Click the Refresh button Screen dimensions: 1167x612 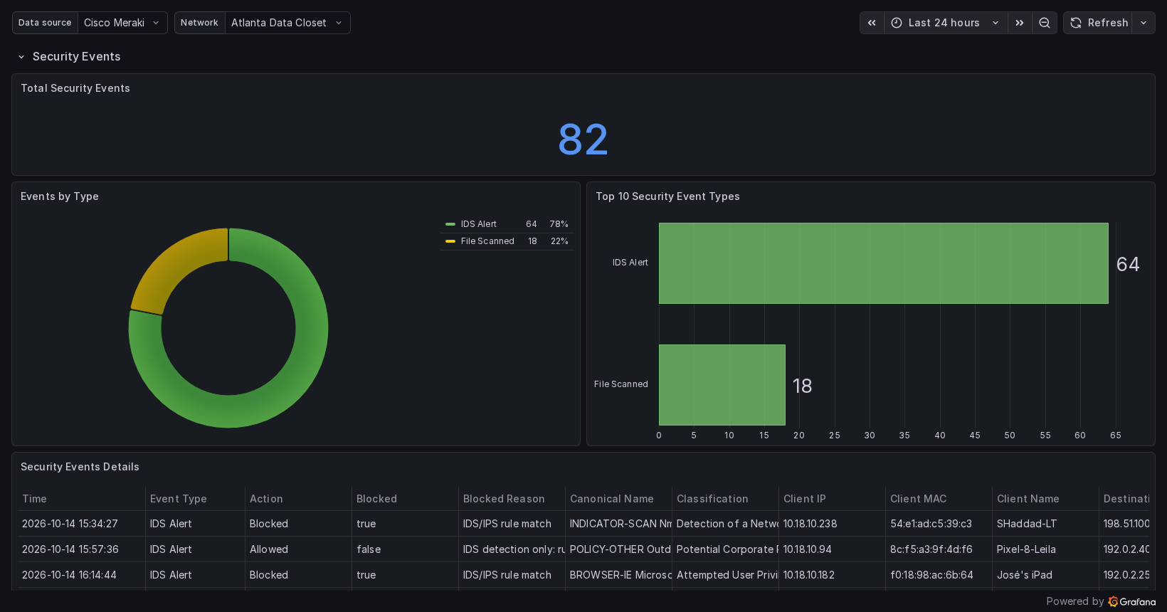1099,23
